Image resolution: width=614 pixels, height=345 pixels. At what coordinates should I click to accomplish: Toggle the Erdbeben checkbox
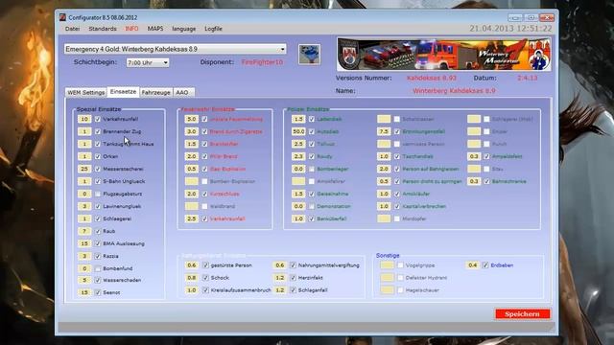485,265
